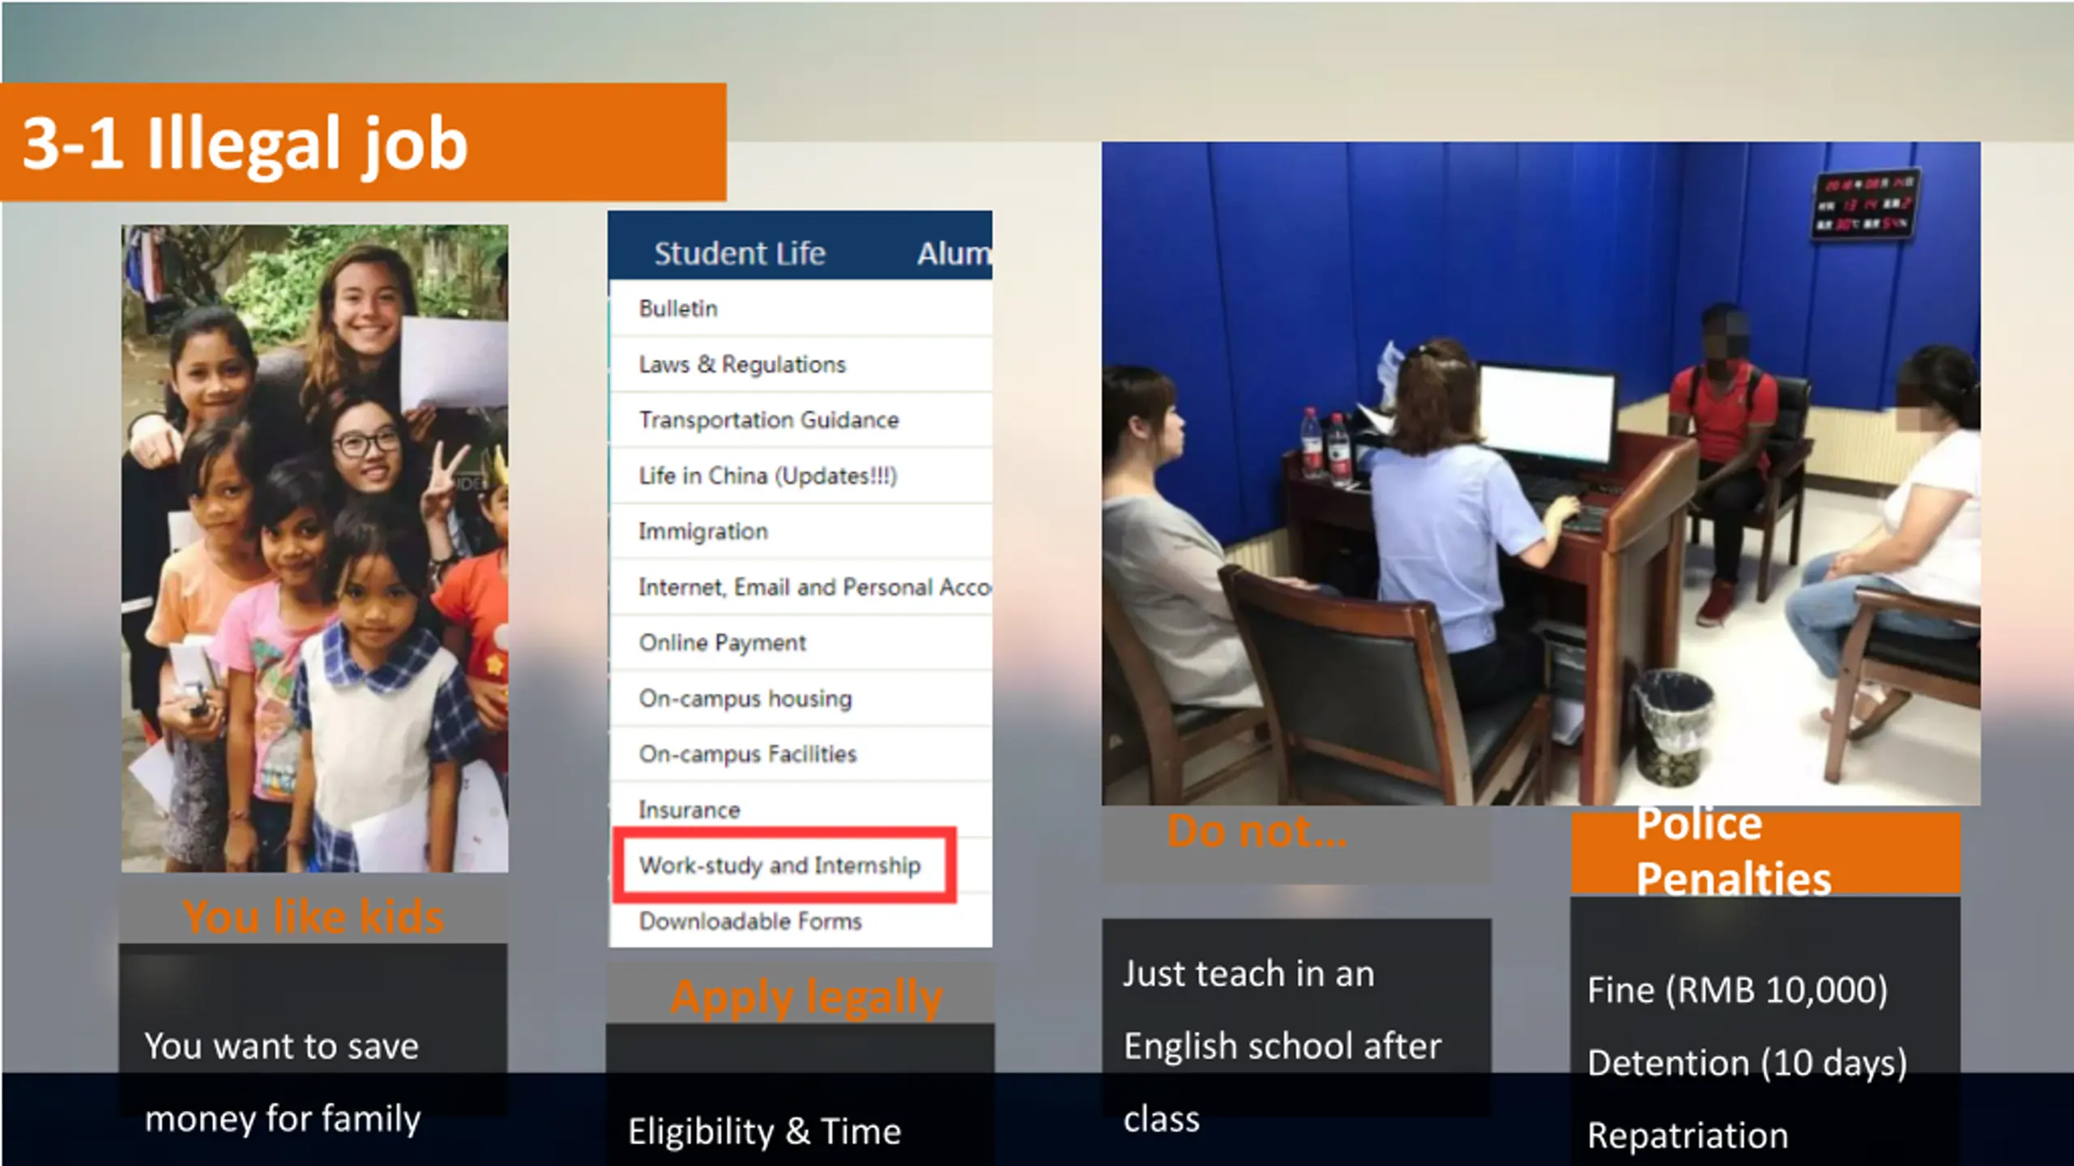Open Life in China (Updates!!!) entry
The height and width of the screenshot is (1166, 2074).
pyautogui.click(x=800, y=475)
